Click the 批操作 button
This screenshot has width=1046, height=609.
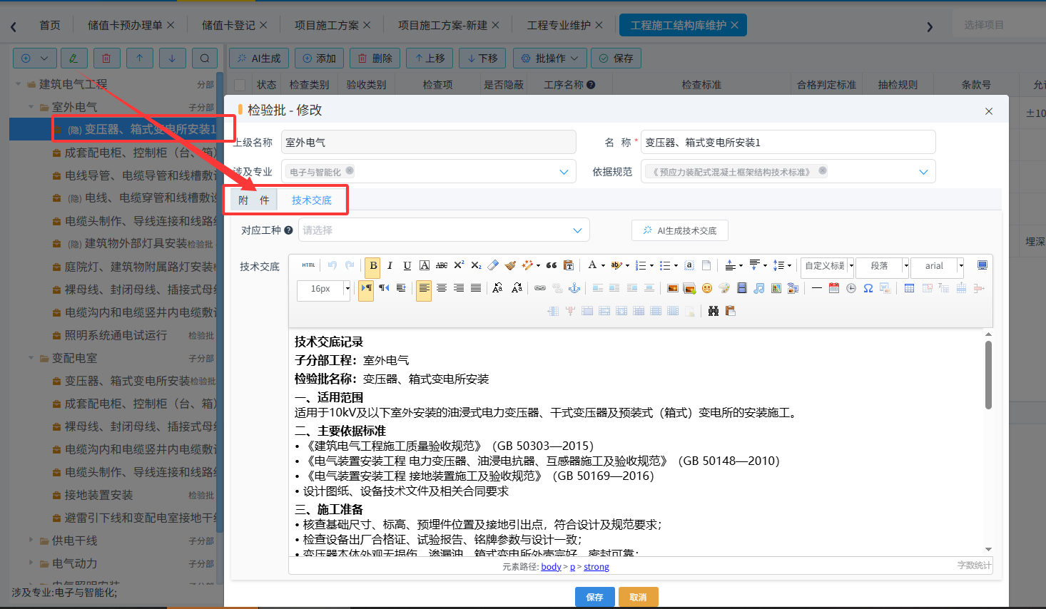tap(550, 58)
